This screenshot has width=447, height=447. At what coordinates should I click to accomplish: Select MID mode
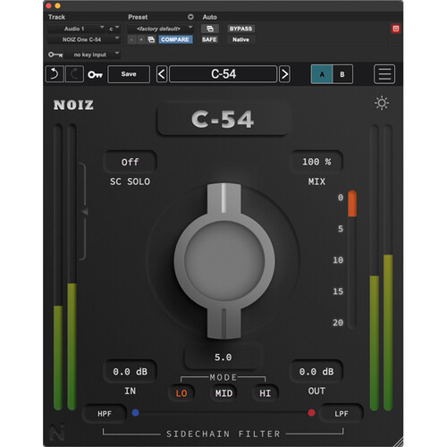(x=223, y=393)
